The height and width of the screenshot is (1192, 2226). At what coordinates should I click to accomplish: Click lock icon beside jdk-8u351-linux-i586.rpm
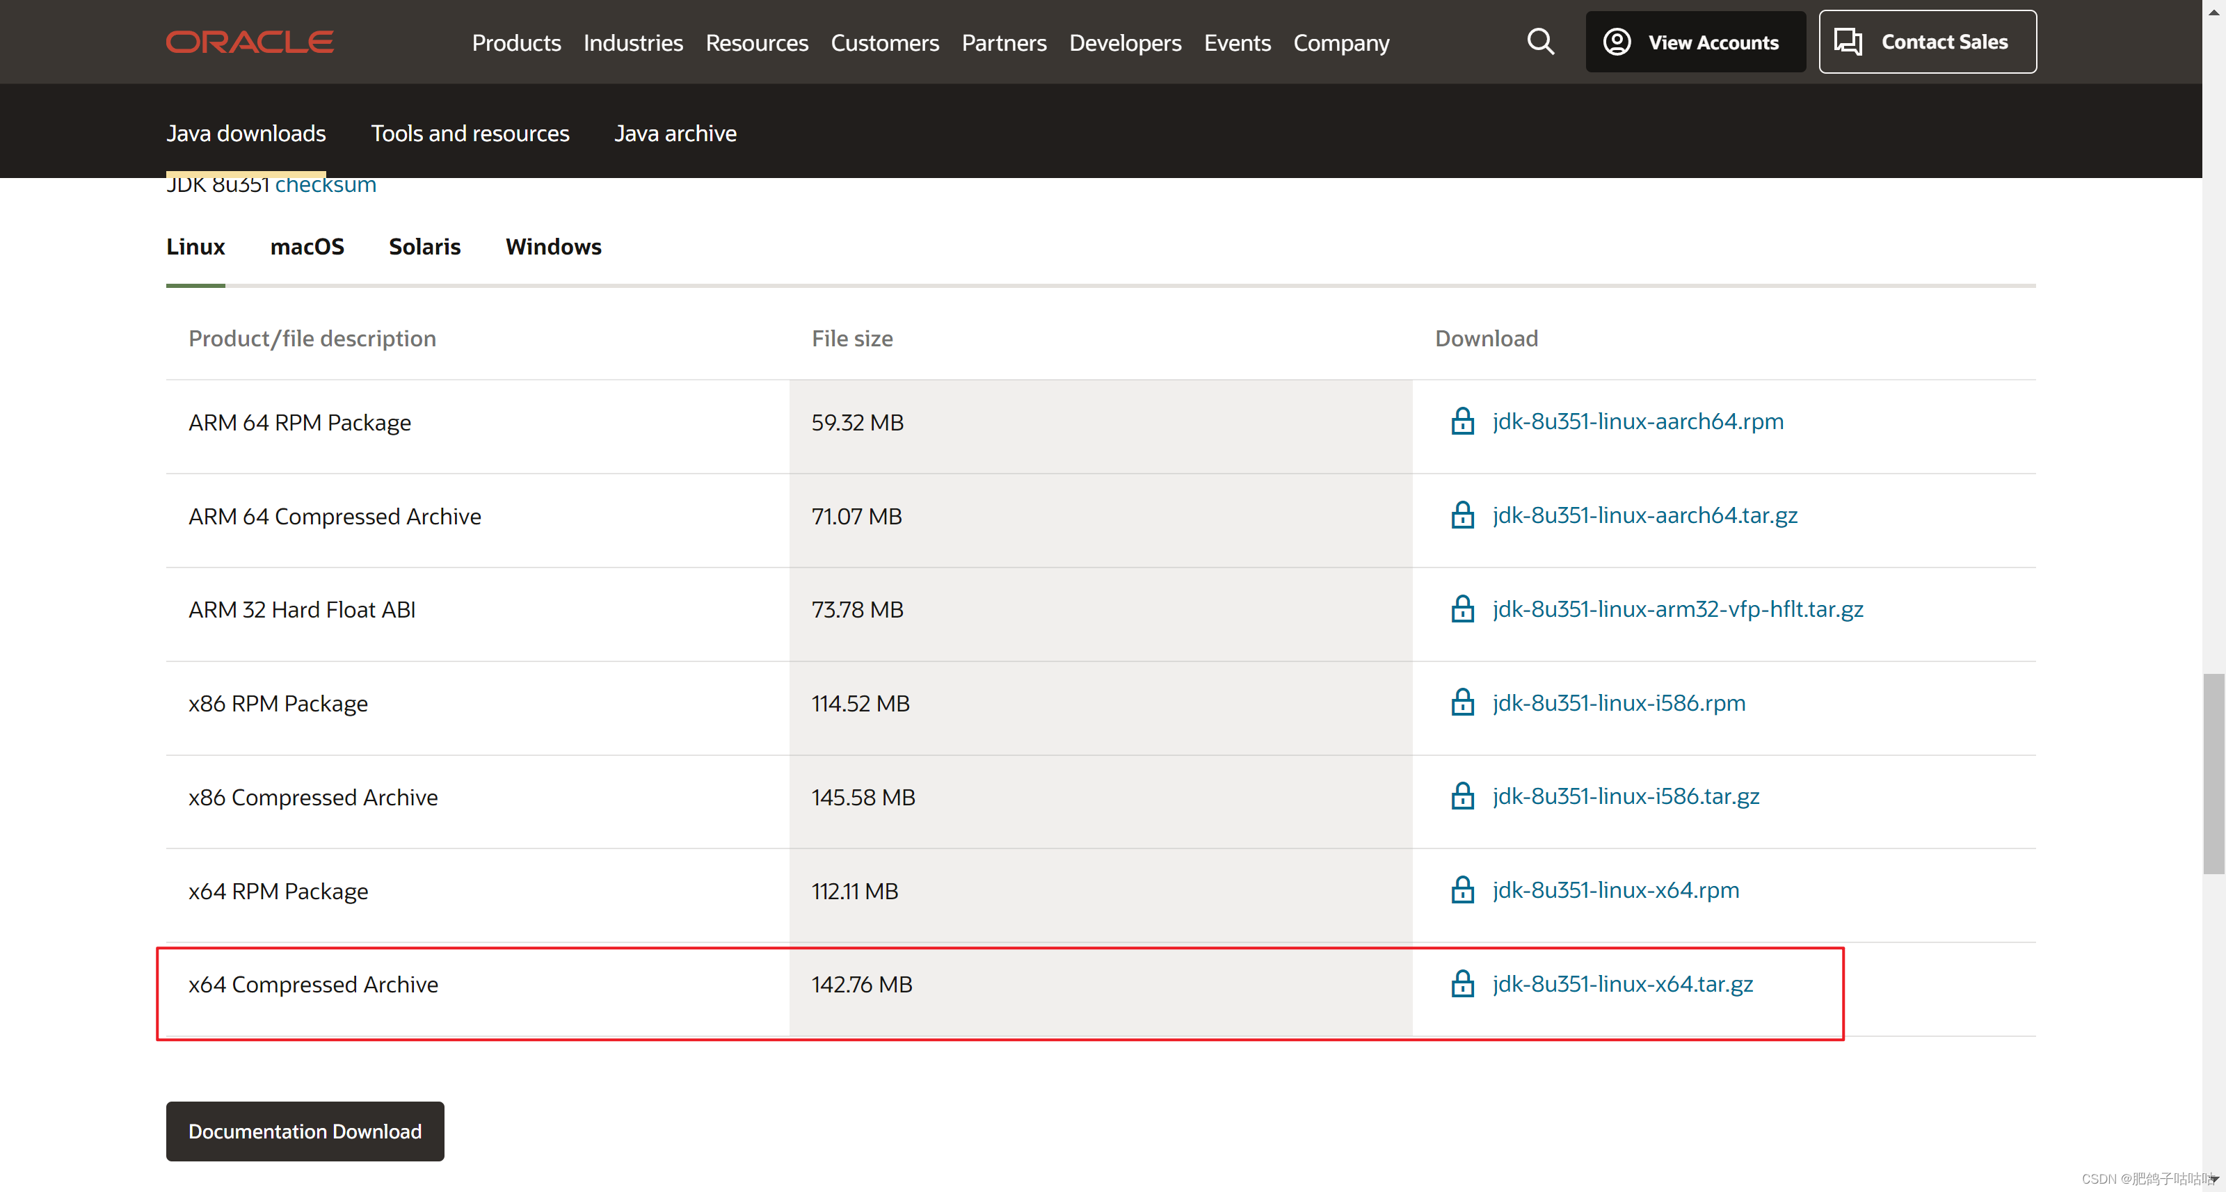(1462, 703)
